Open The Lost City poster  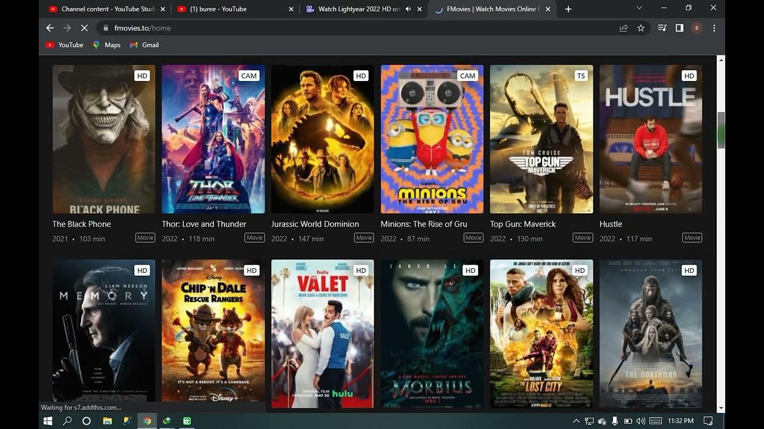click(x=541, y=334)
